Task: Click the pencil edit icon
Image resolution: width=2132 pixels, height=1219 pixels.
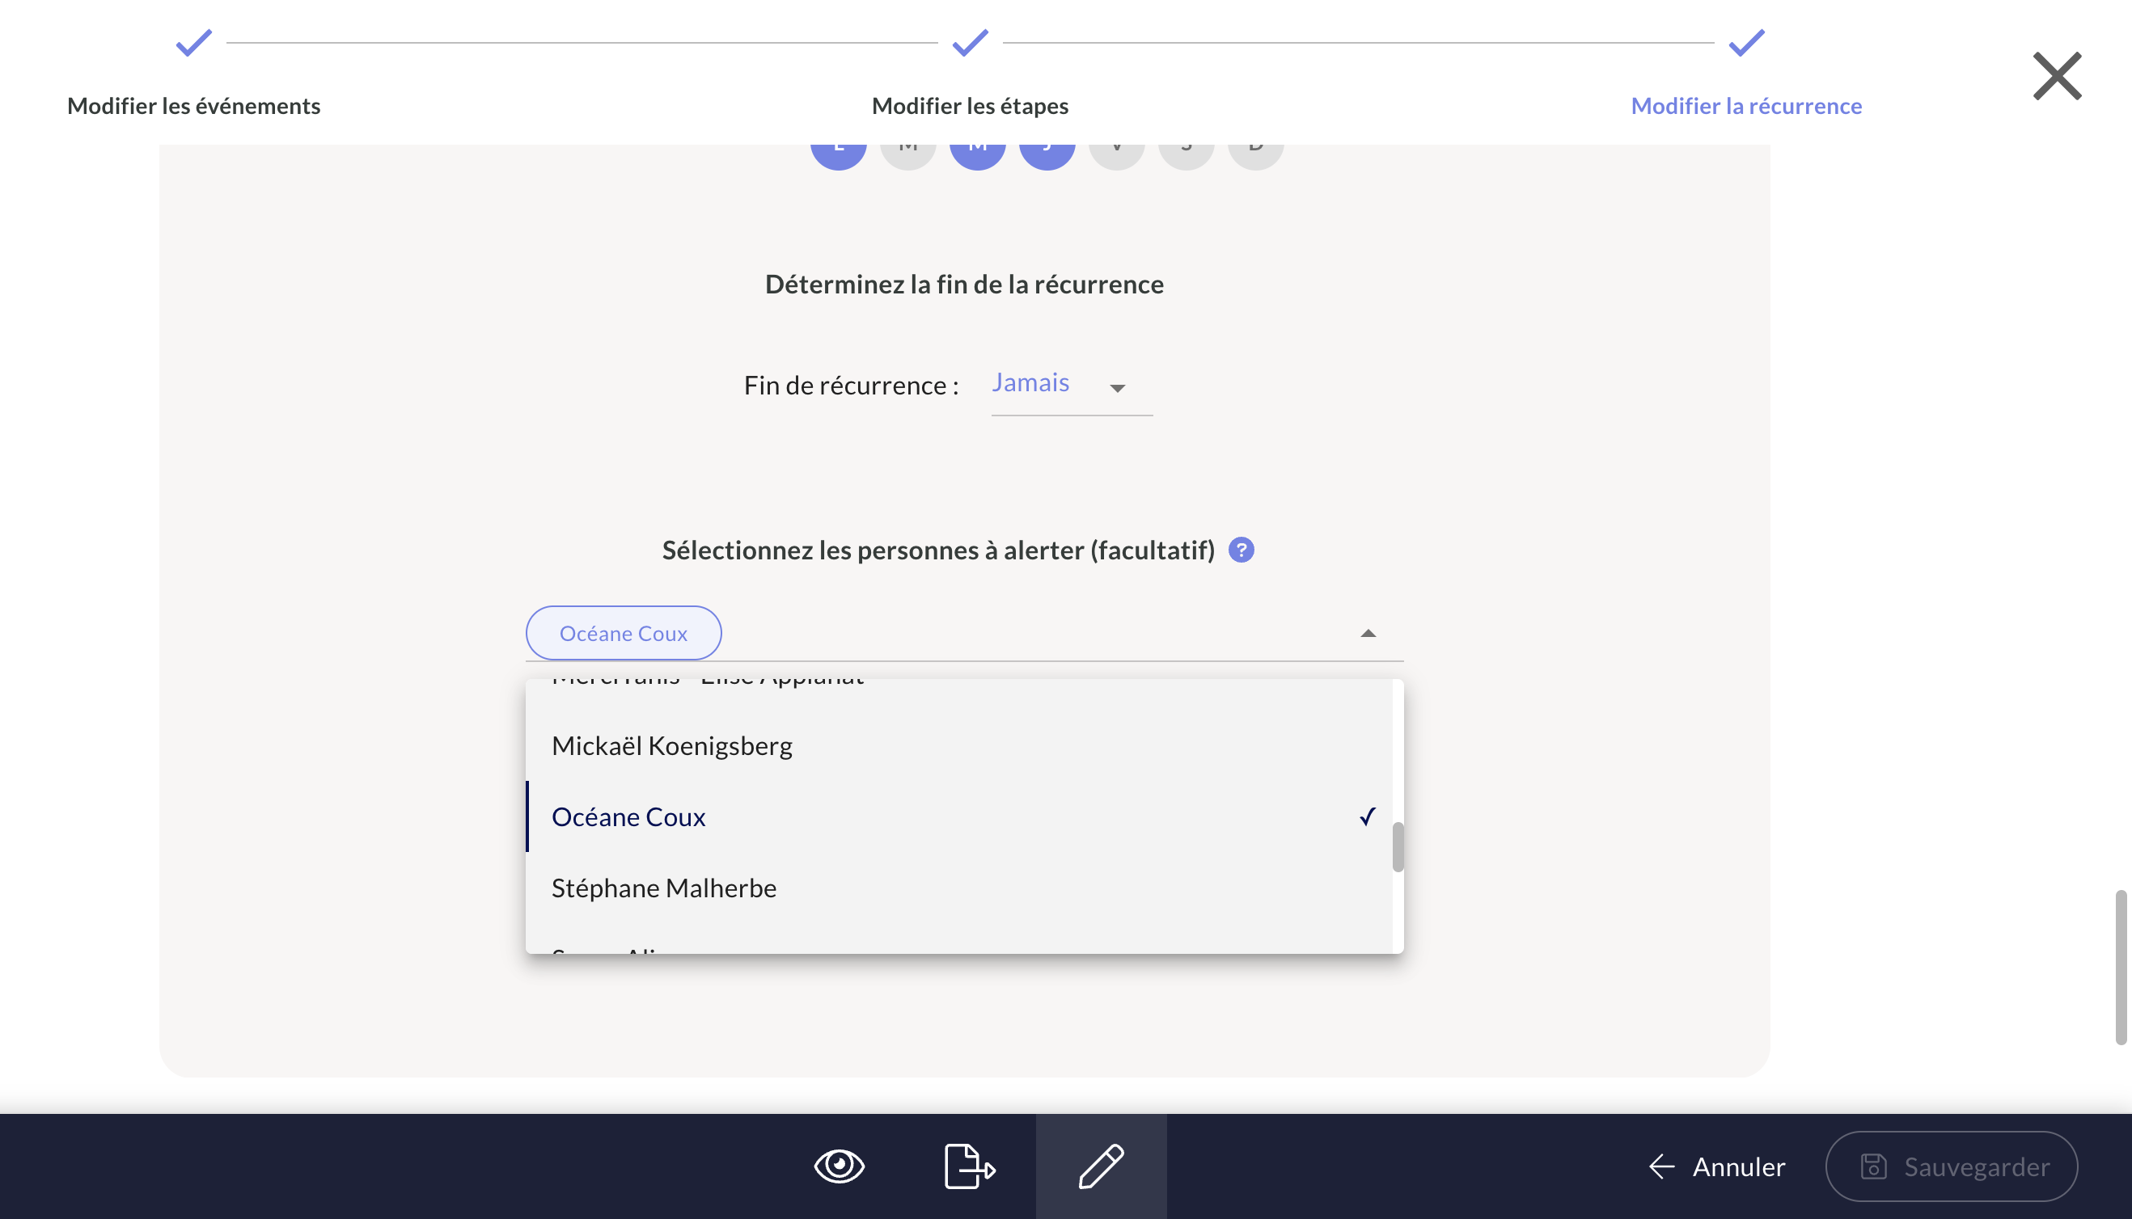Action: [1101, 1166]
